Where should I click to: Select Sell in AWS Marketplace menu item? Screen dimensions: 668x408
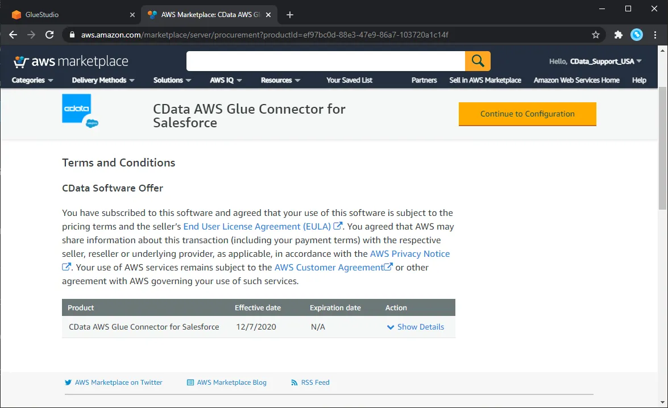click(x=485, y=80)
